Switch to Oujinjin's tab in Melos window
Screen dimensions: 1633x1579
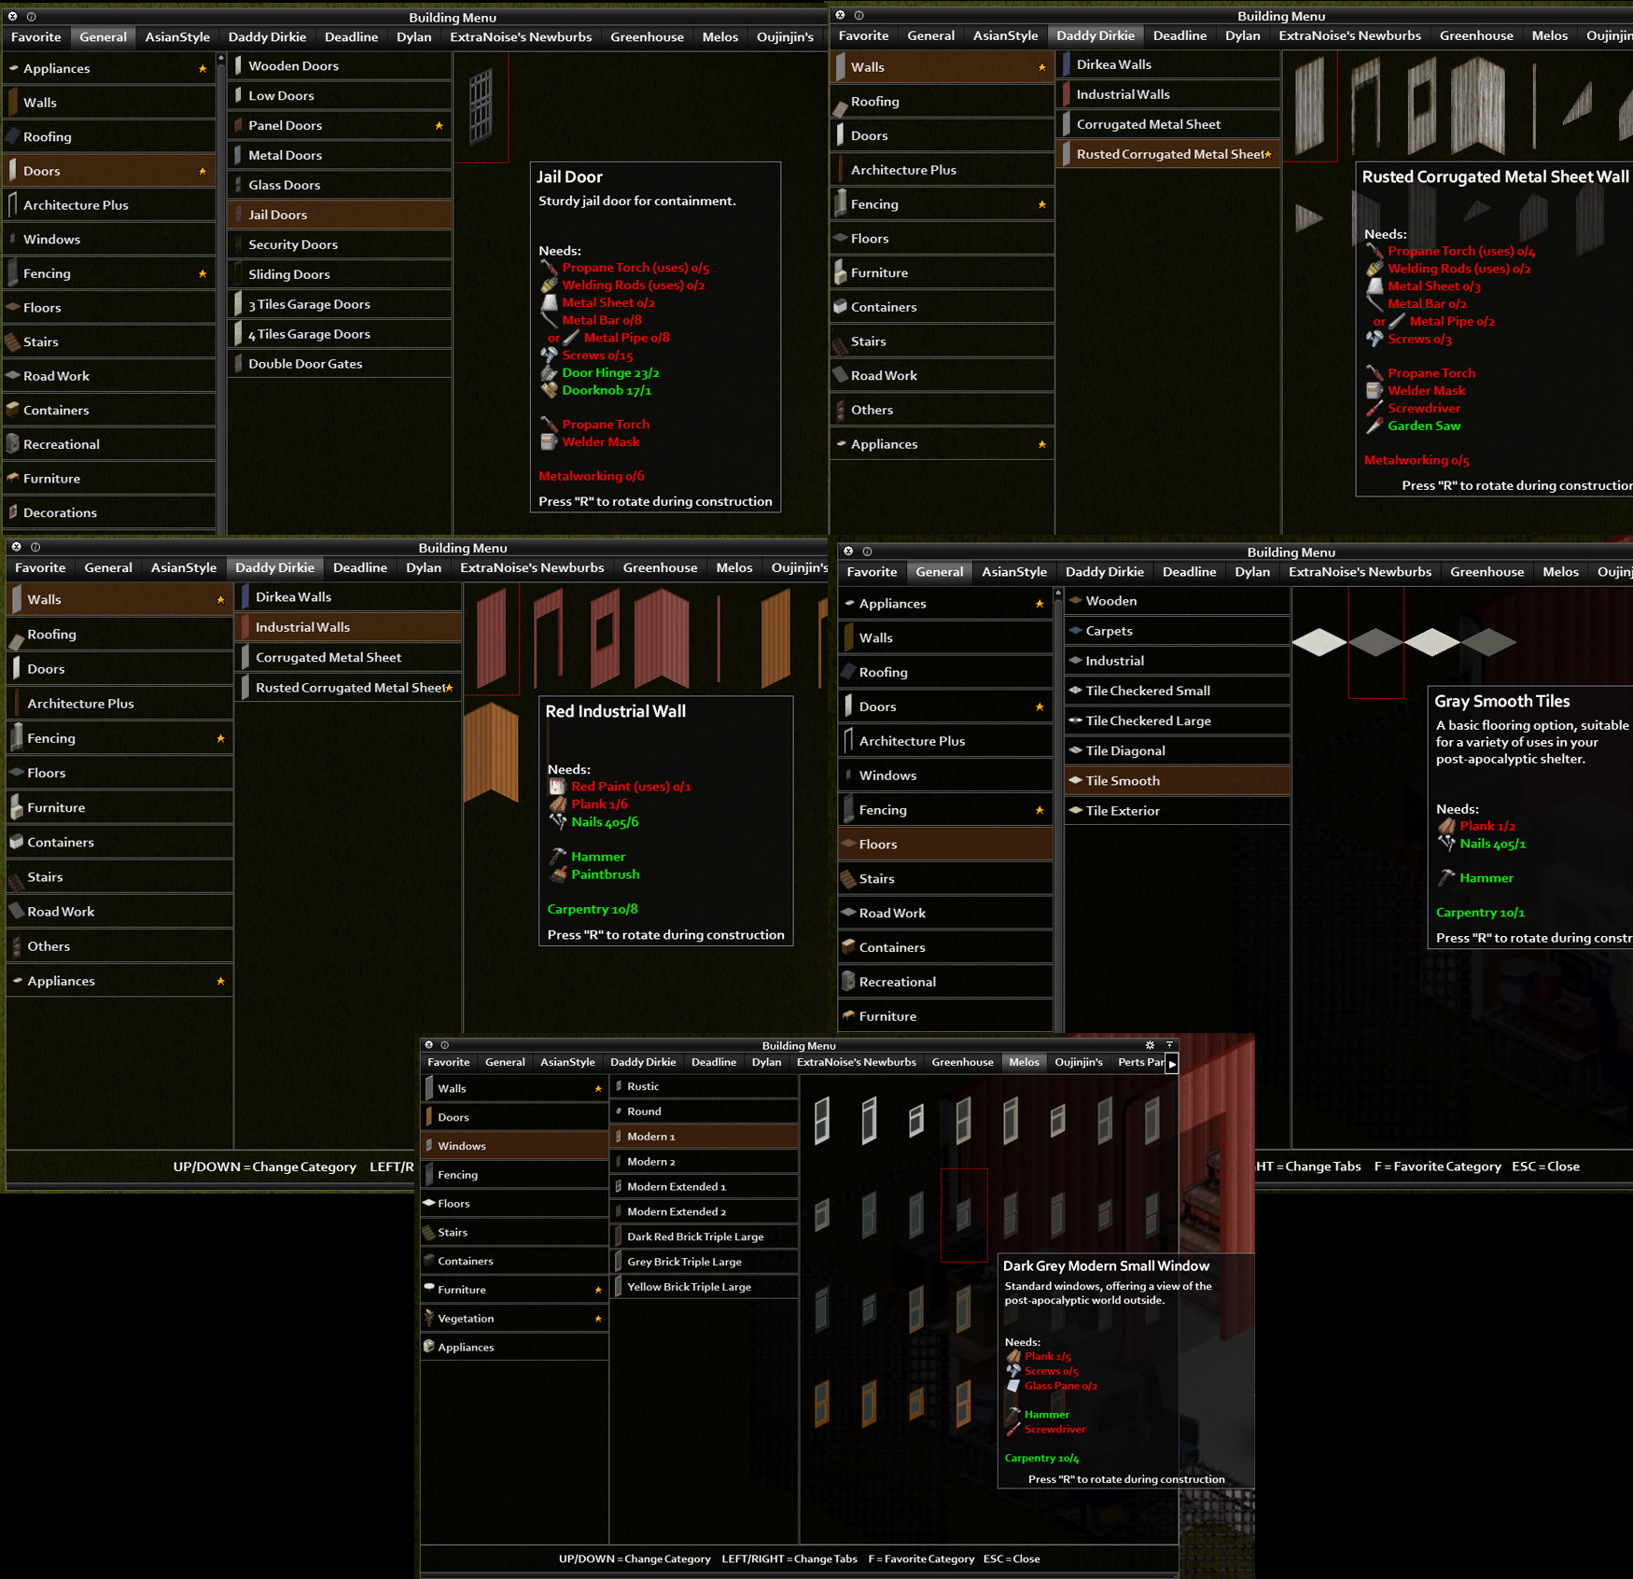click(1078, 1062)
